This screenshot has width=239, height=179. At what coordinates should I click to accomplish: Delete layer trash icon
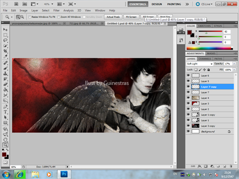[231, 166]
